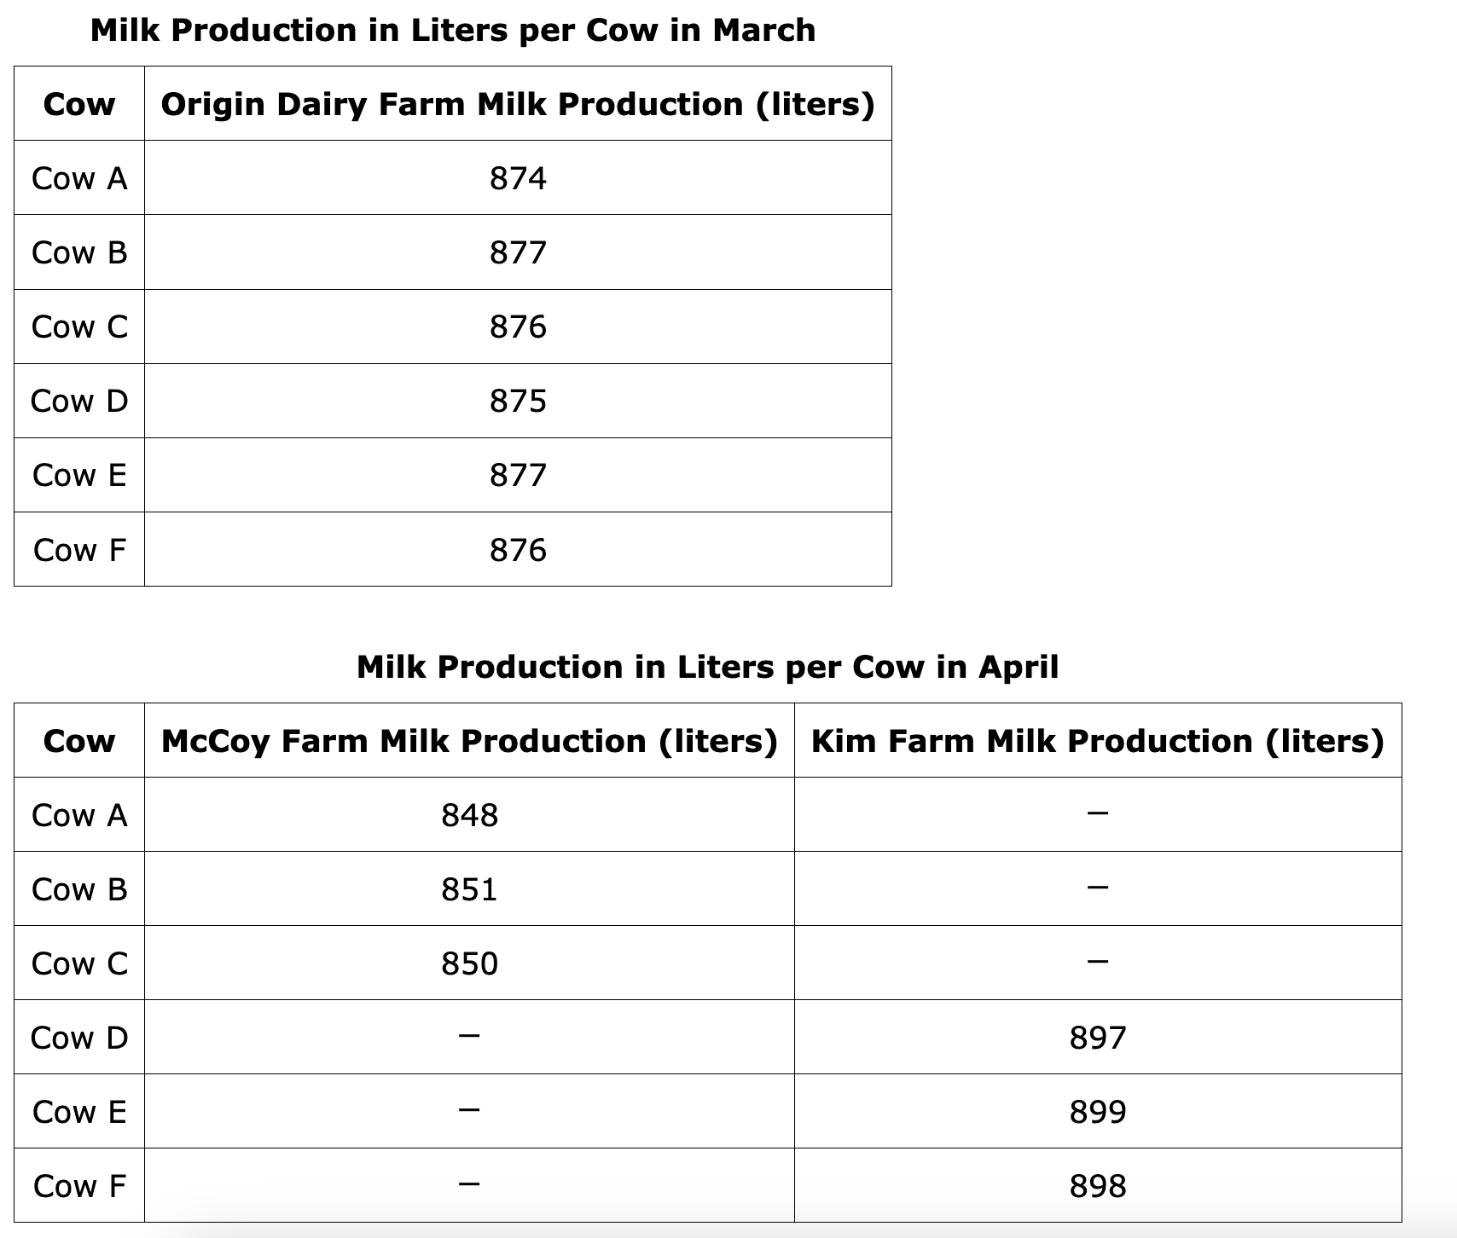The width and height of the screenshot is (1457, 1238).
Task: Click the Kim Farm value 899
Action: (1097, 1113)
